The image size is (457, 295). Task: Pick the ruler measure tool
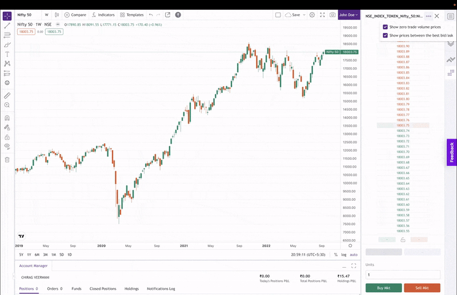coord(7,95)
